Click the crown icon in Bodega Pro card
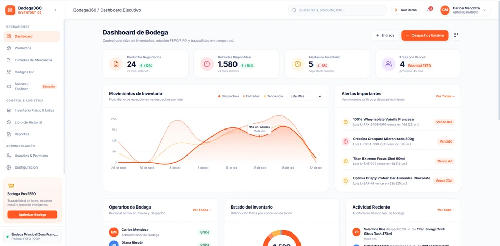 click(x=11, y=186)
